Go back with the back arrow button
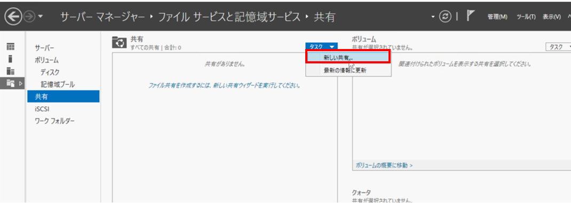Screen dimensions: 571x203 coord(13,17)
